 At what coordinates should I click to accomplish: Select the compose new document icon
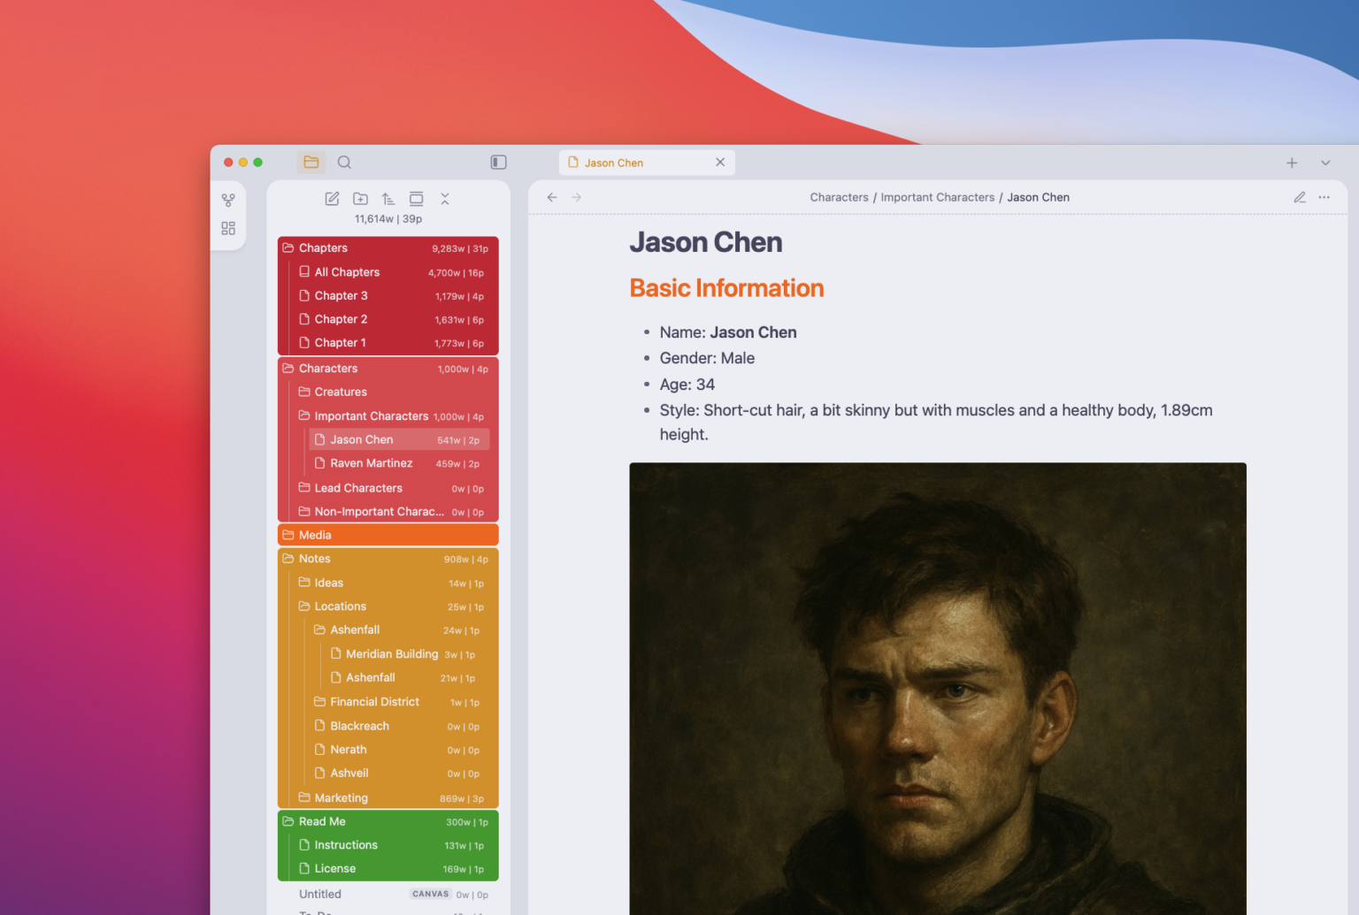(x=332, y=199)
